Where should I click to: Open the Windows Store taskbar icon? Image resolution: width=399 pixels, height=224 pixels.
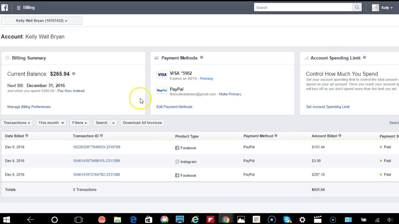pos(148,220)
